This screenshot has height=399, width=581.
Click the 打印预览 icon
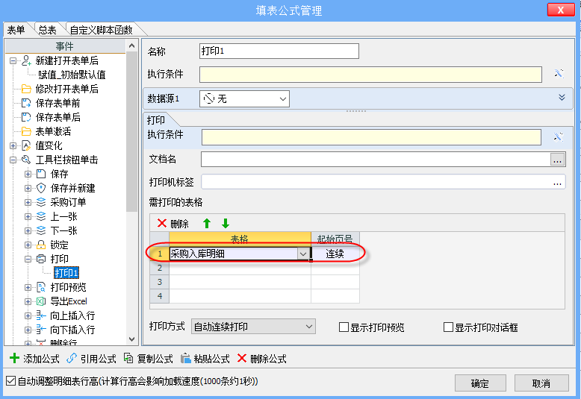pos(41,287)
